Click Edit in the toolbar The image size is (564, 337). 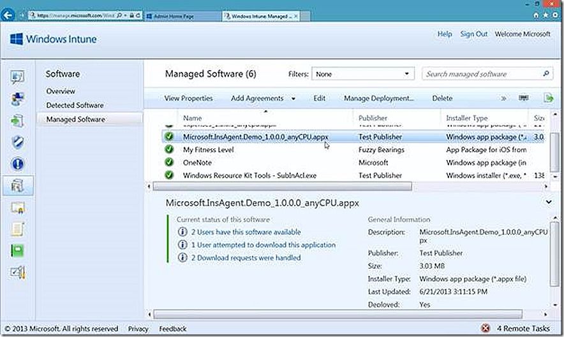tap(319, 98)
